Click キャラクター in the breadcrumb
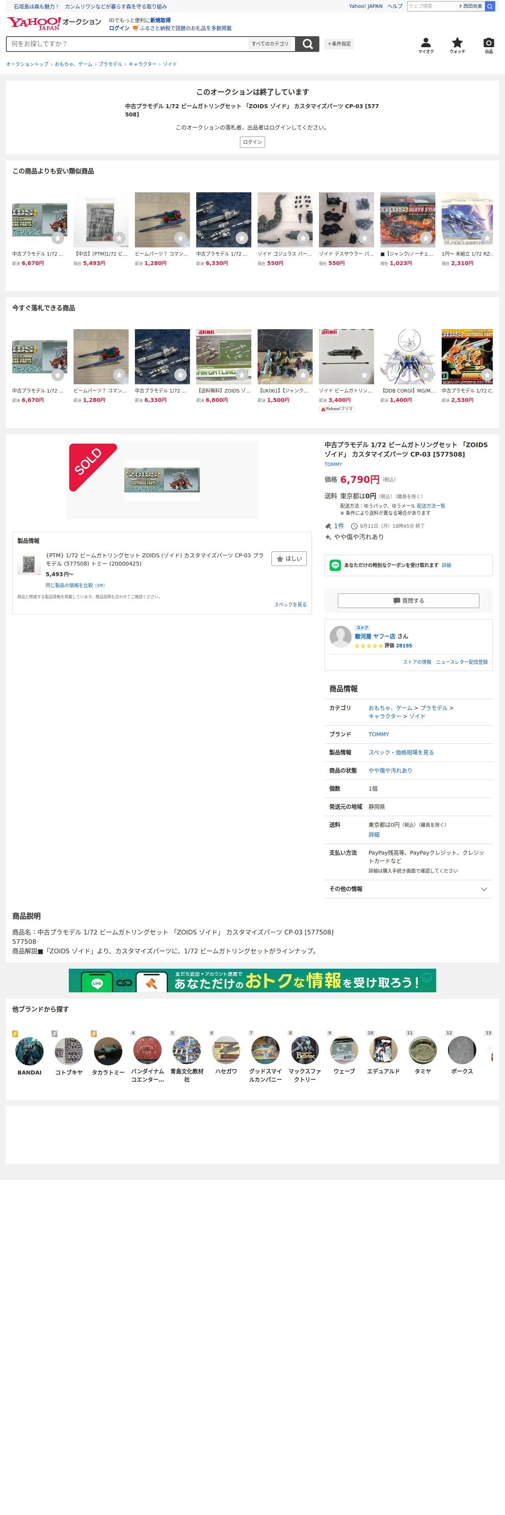 [x=142, y=64]
